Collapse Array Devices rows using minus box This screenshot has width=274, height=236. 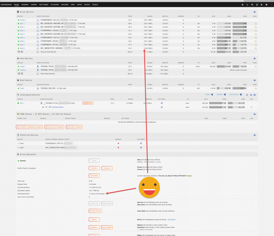19,52
